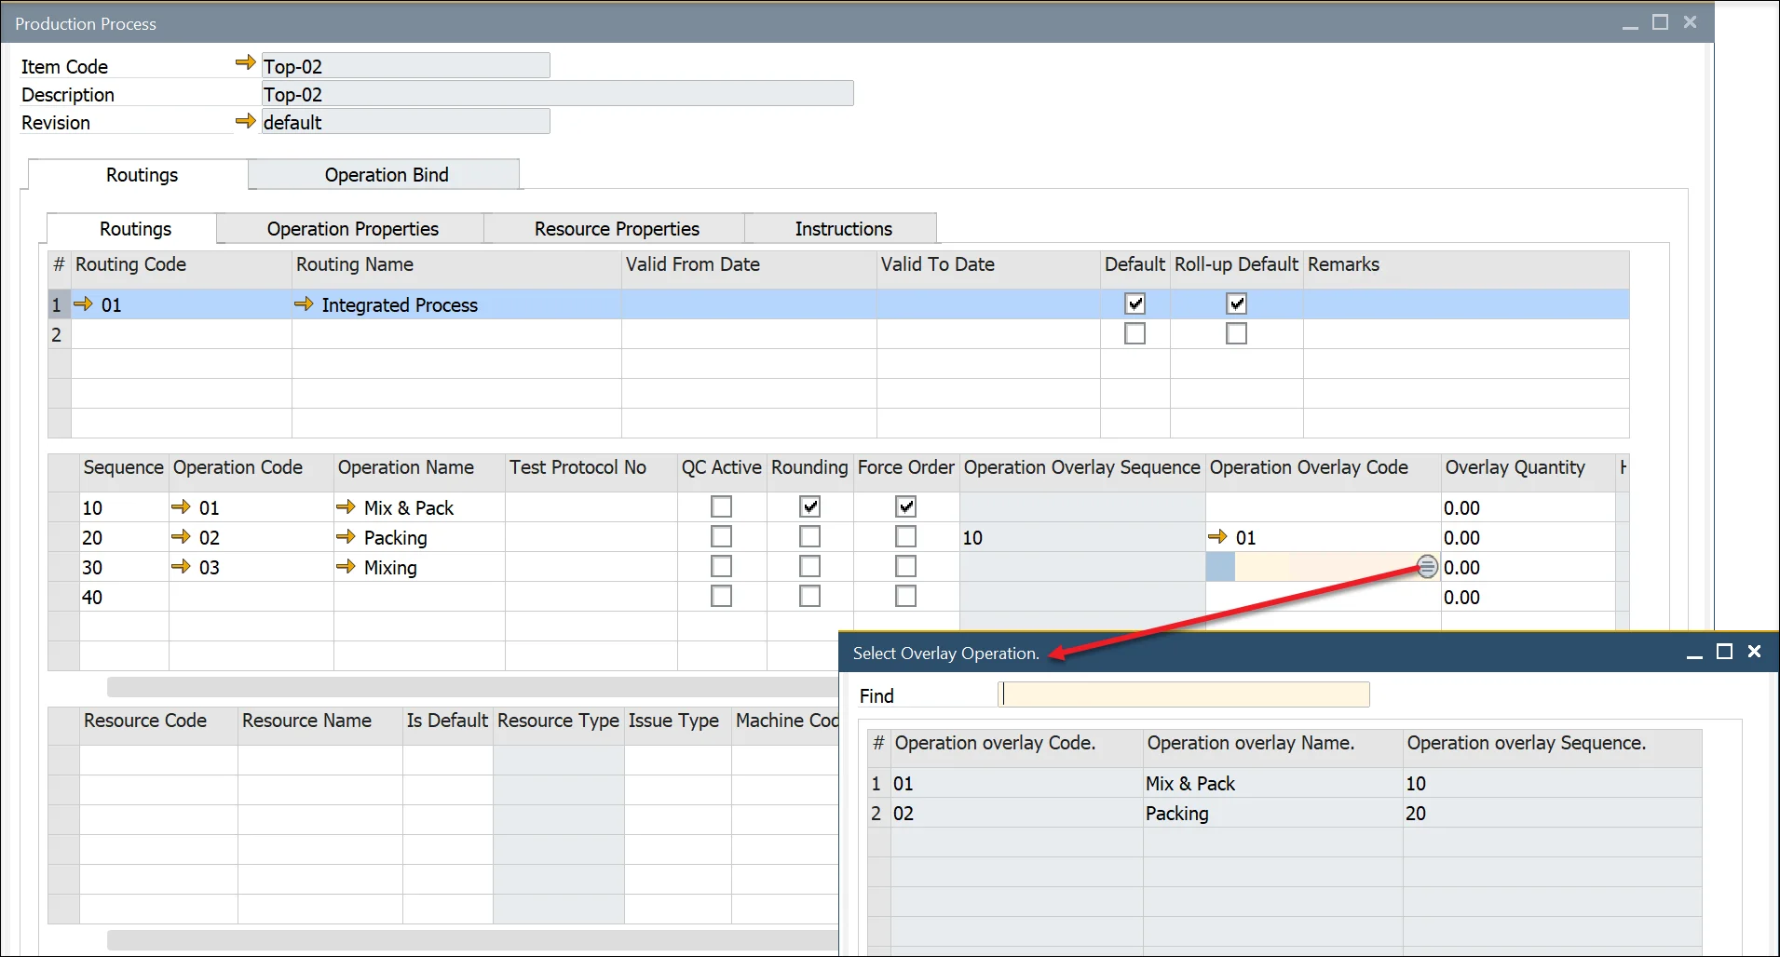The image size is (1780, 957).
Task: Open Mix & Pack operation name link arrow
Action: coord(346,506)
